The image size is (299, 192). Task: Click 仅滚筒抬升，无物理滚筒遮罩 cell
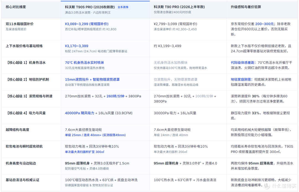click(x=176, y=80)
